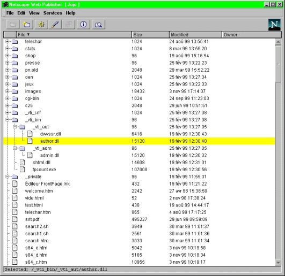Screen dimensions: 285x276
Task: Open the Services menu
Action: [53, 13]
